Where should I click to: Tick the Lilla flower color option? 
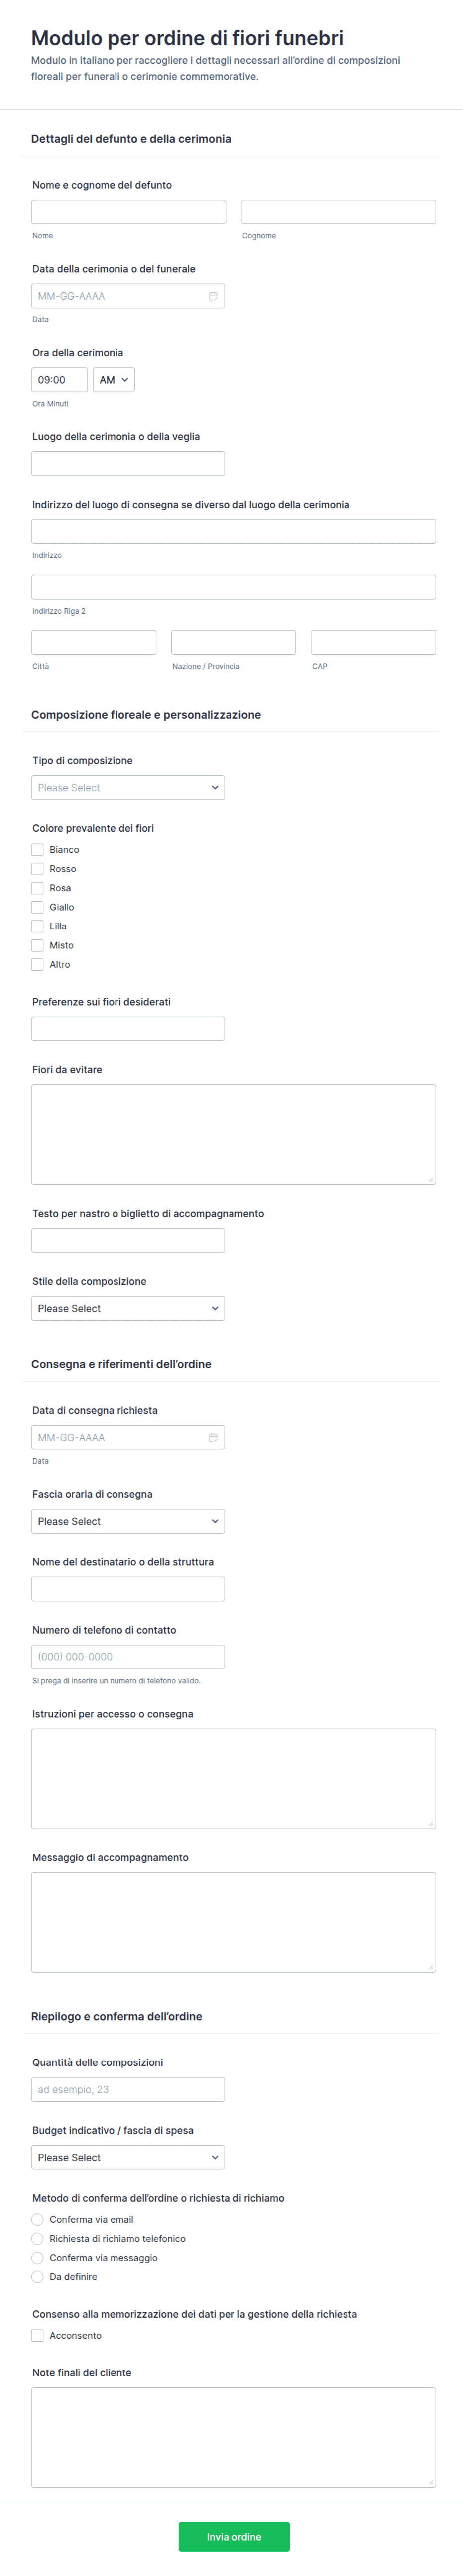point(37,926)
